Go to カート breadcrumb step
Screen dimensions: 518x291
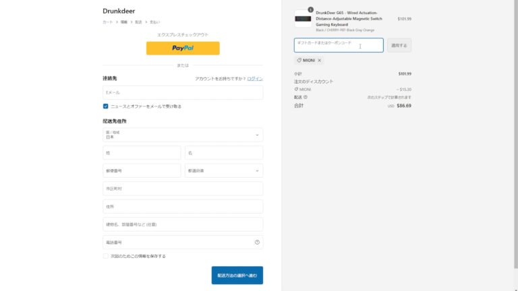(x=107, y=22)
